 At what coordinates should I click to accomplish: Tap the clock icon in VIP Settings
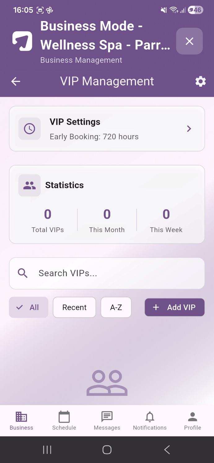(x=29, y=129)
